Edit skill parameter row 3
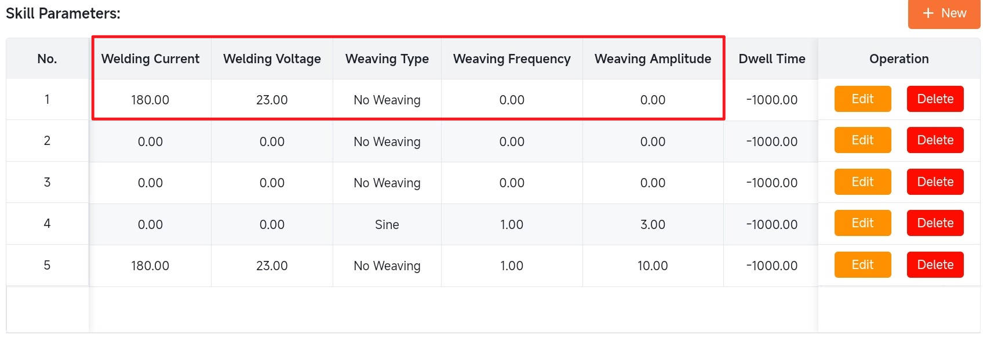 pyautogui.click(x=862, y=182)
